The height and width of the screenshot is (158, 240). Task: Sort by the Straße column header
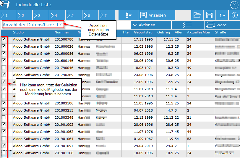coord(220,32)
